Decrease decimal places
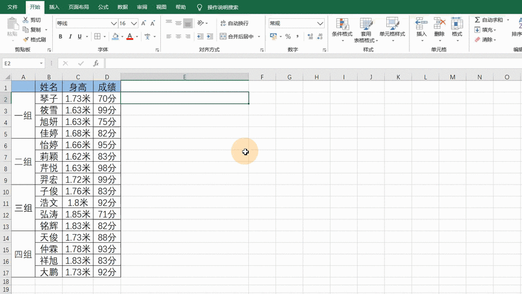522x294 pixels. coord(320,36)
